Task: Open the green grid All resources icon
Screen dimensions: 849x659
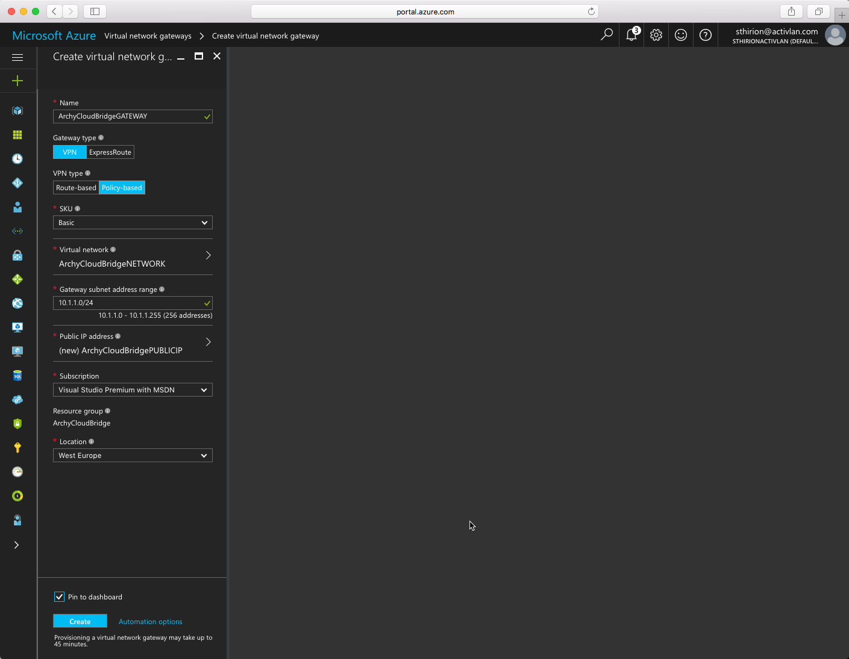Action: pyautogui.click(x=17, y=135)
